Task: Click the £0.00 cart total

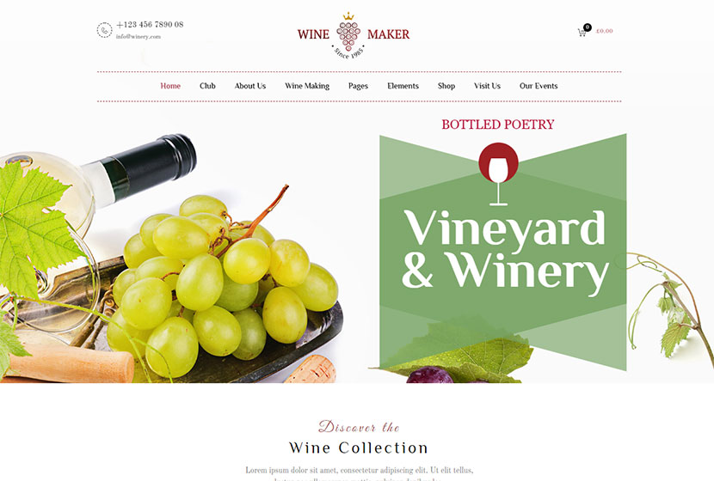Action: (x=605, y=31)
